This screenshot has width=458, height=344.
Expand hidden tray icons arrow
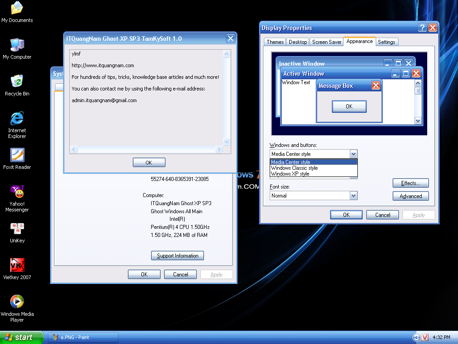416,337
